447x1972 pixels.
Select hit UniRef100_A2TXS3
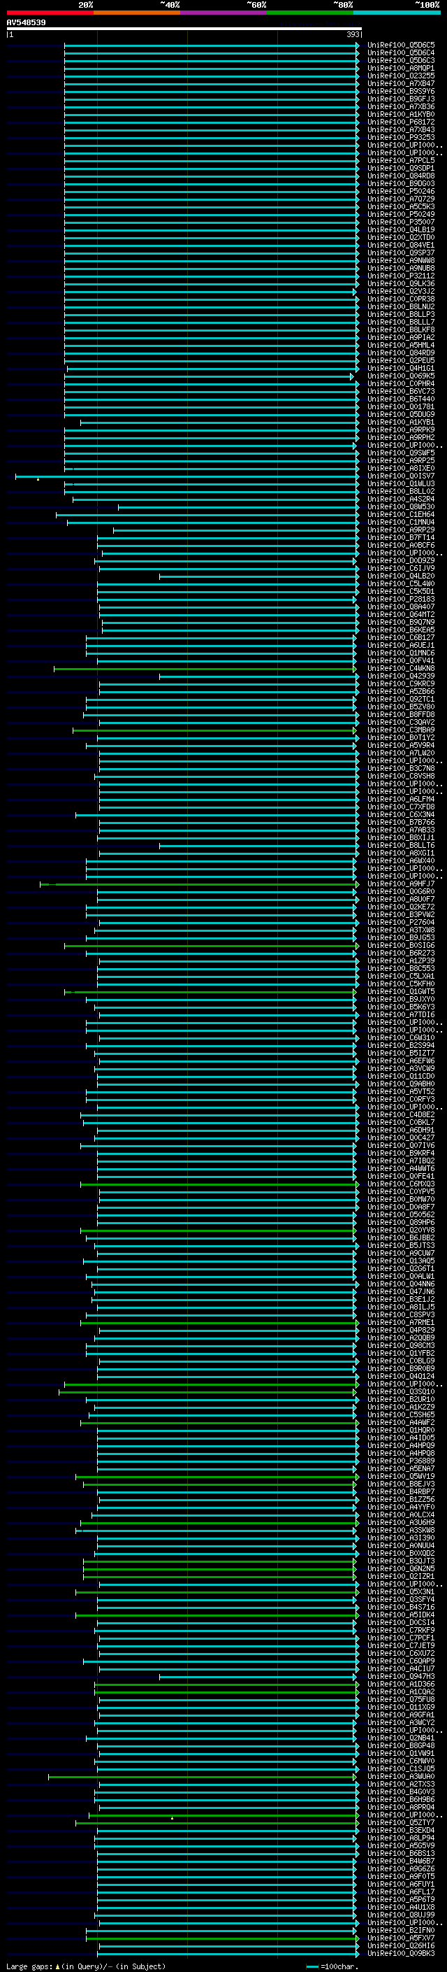(401, 1785)
